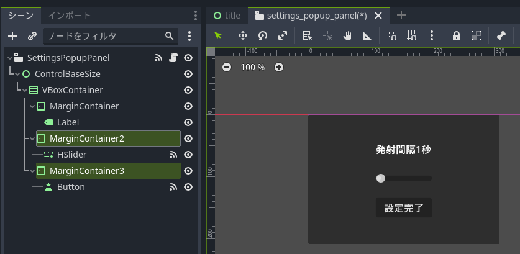Add a new scene tab

click(x=401, y=16)
